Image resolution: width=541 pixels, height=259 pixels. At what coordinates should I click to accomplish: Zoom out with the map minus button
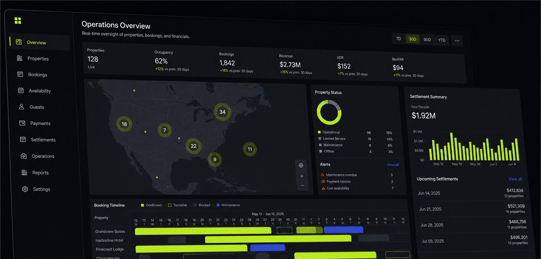coord(302,185)
